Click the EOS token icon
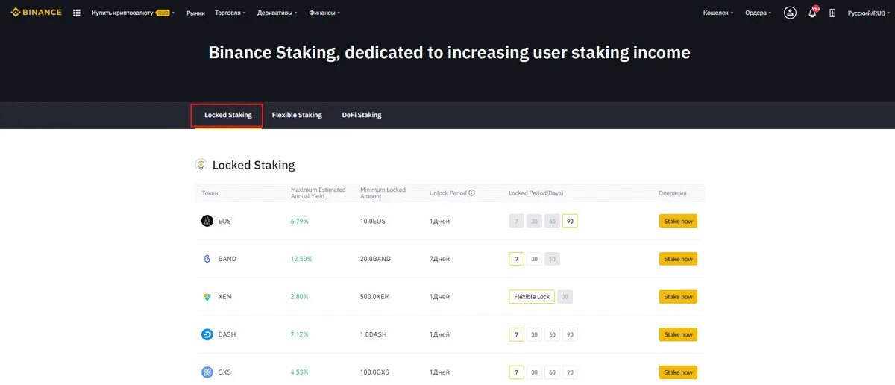Viewport: 895px width, 385px height. (207, 221)
